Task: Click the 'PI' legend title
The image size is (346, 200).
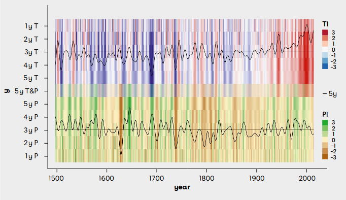Action: [325, 114]
